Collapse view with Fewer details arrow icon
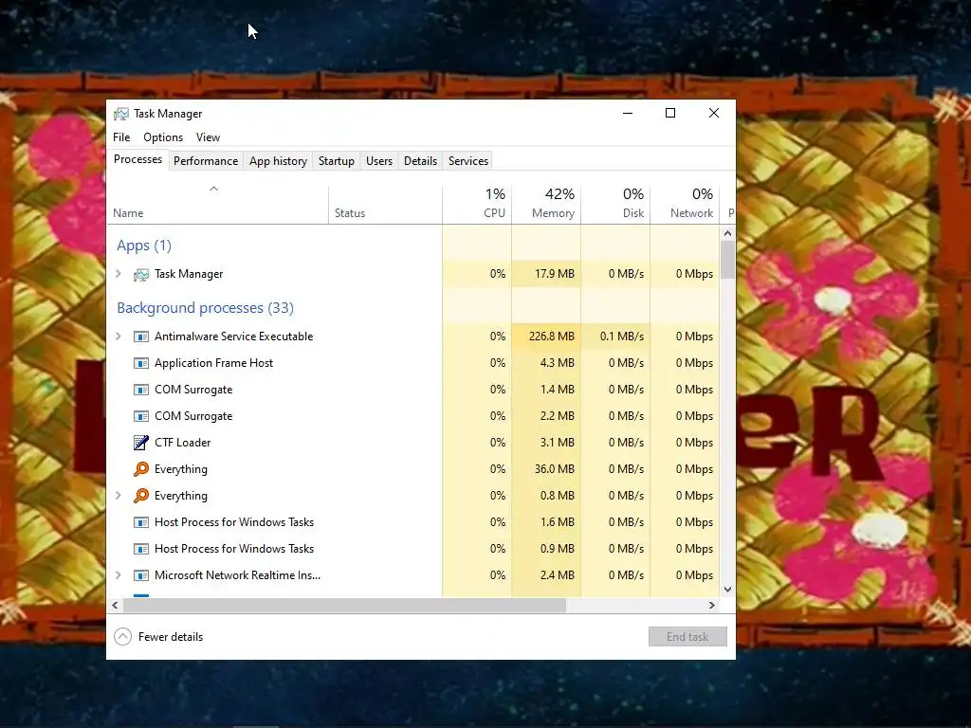Viewport: 971px width, 728px height. pyautogui.click(x=122, y=636)
